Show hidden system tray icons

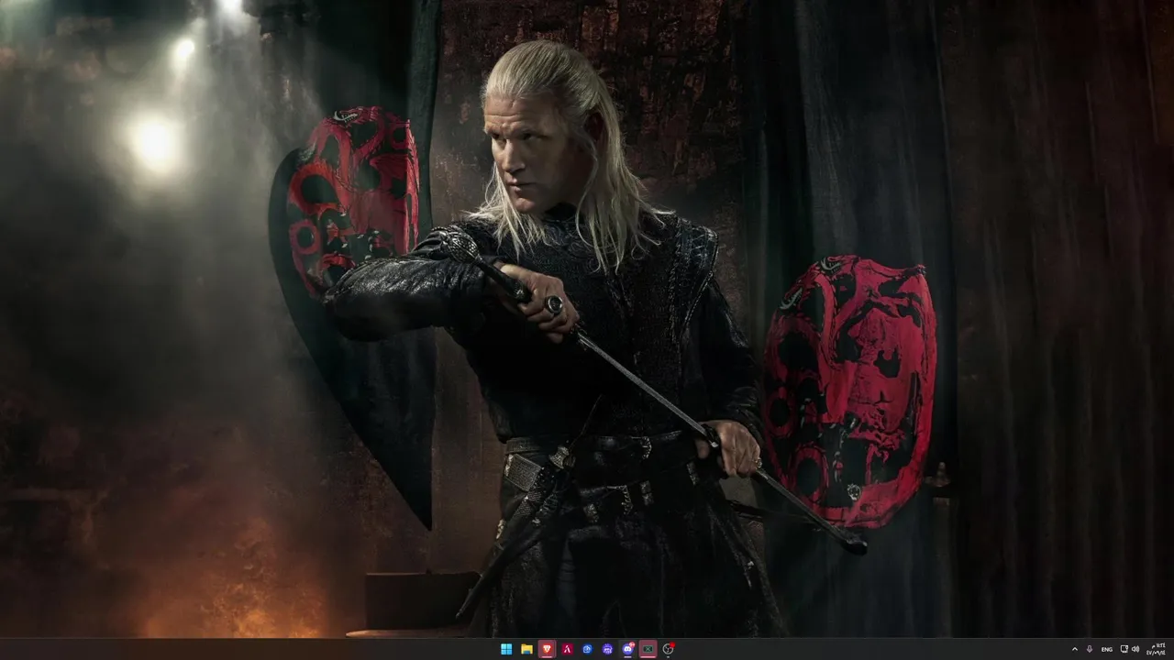[x=1075, y=649]
